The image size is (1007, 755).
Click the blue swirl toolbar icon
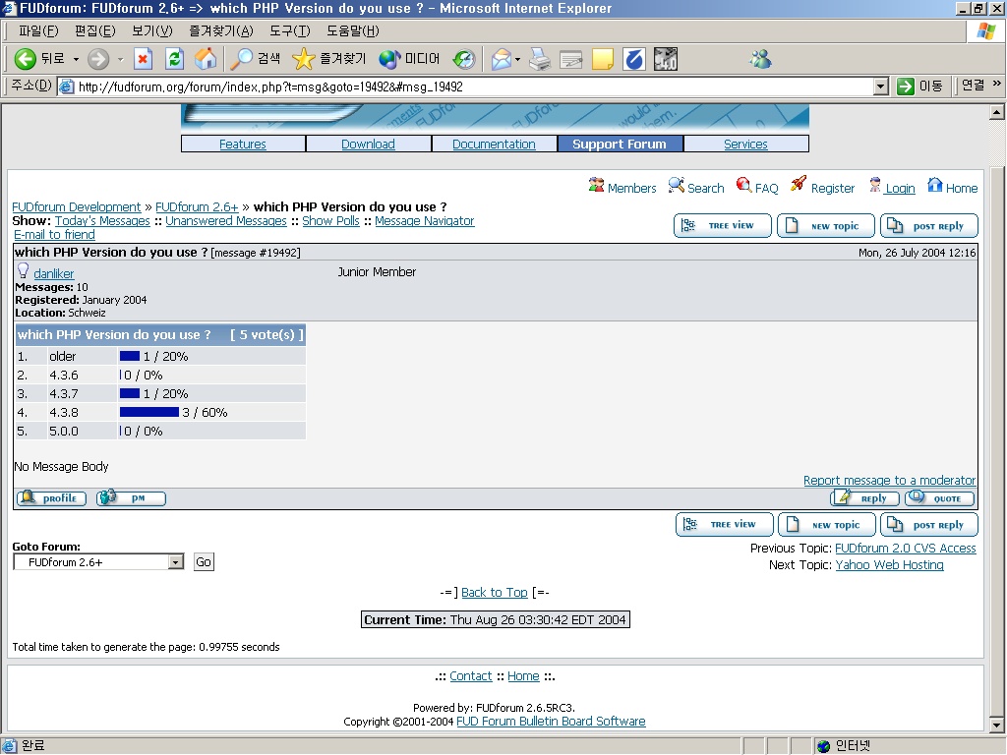coord(634,59)
